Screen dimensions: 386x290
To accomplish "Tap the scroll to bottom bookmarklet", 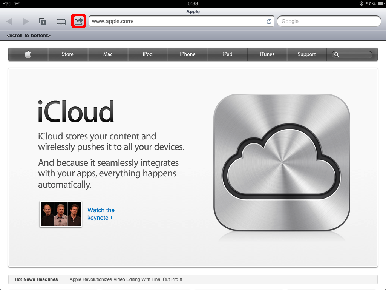I will [29, 35].
